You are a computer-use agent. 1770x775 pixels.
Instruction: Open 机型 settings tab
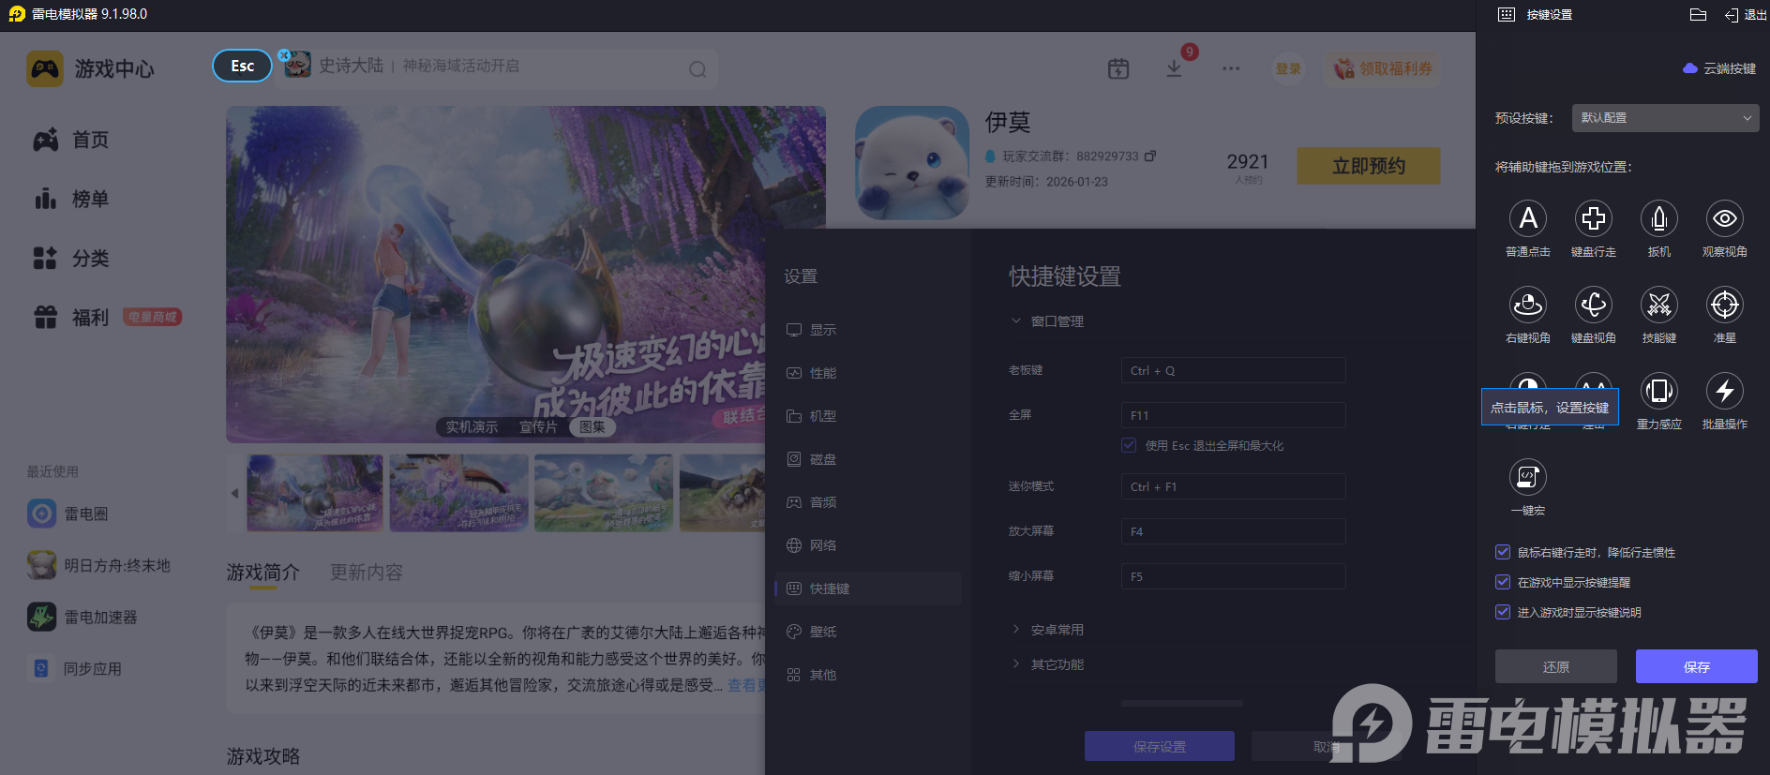click(868, 416)
